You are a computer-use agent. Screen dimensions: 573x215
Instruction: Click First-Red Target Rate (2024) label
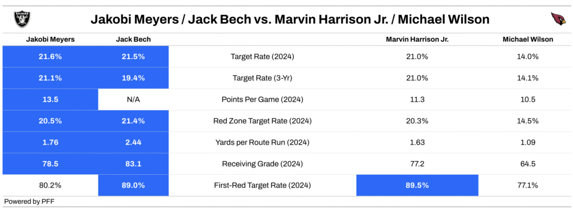point(262,185)
